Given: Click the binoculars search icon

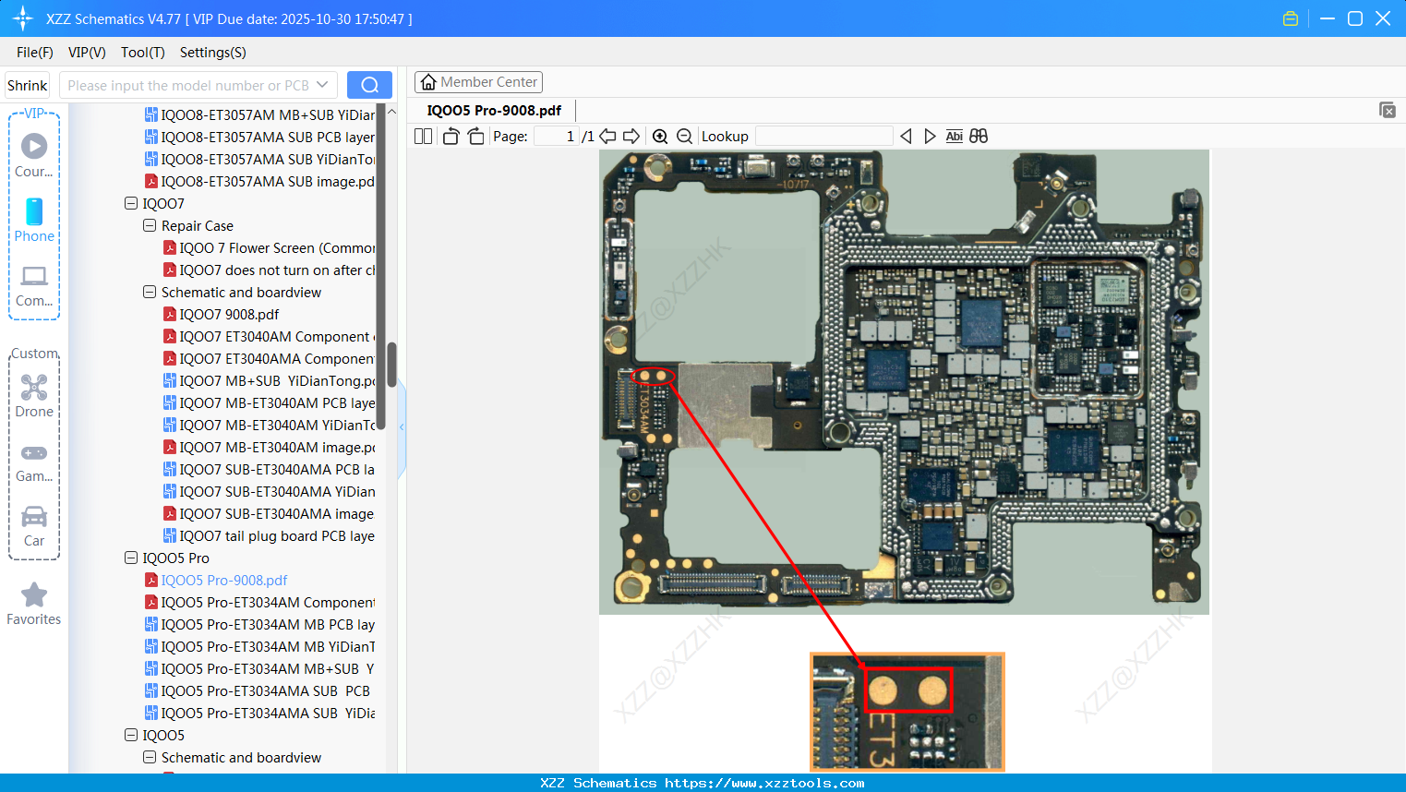Looking at the screenshot, I should (x=979, y=137).
